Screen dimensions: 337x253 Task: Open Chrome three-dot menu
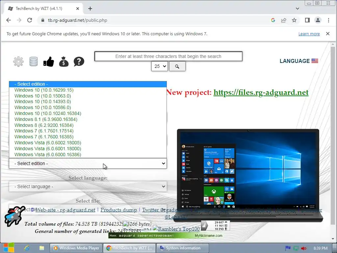[328, 20]
